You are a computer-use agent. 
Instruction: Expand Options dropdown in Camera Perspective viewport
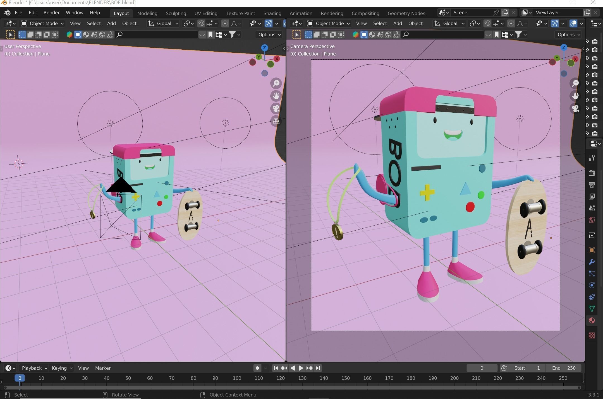pos(569,35)
